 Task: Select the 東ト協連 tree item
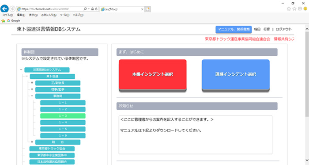[53, 76]
